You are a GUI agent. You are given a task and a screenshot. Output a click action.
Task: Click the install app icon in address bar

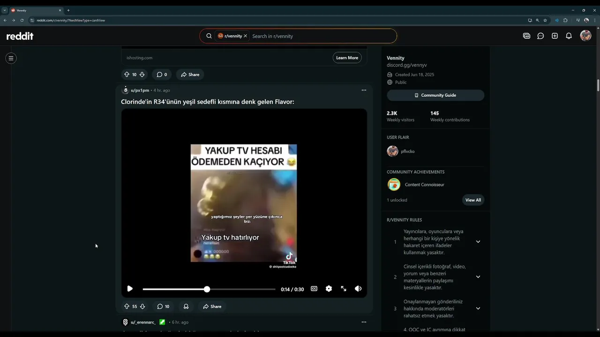(530, 20)
